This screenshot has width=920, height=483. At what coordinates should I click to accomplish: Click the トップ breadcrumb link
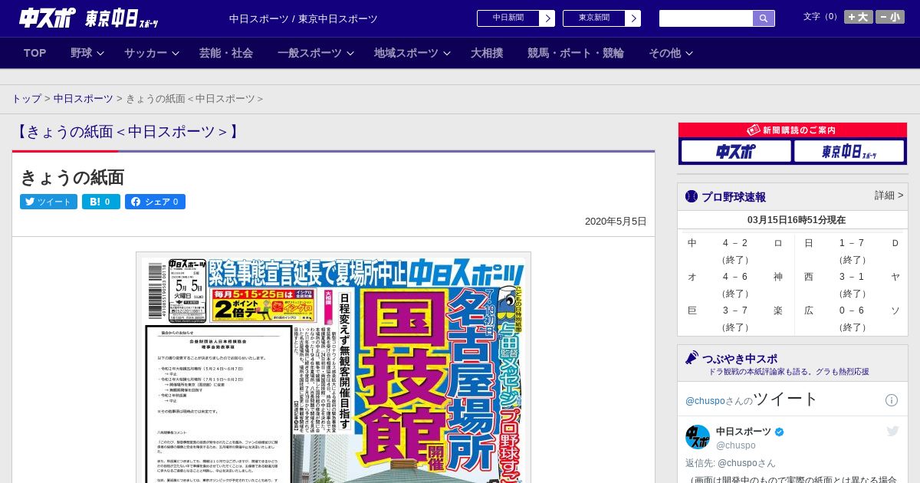click(x=26, y=99)
